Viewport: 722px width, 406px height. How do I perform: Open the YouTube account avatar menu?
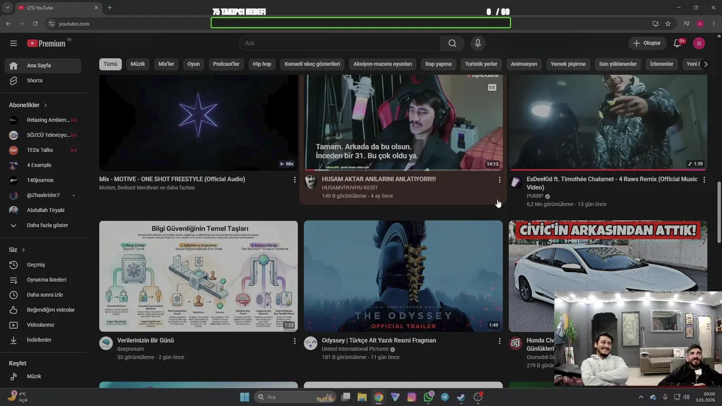coord(699,43)
